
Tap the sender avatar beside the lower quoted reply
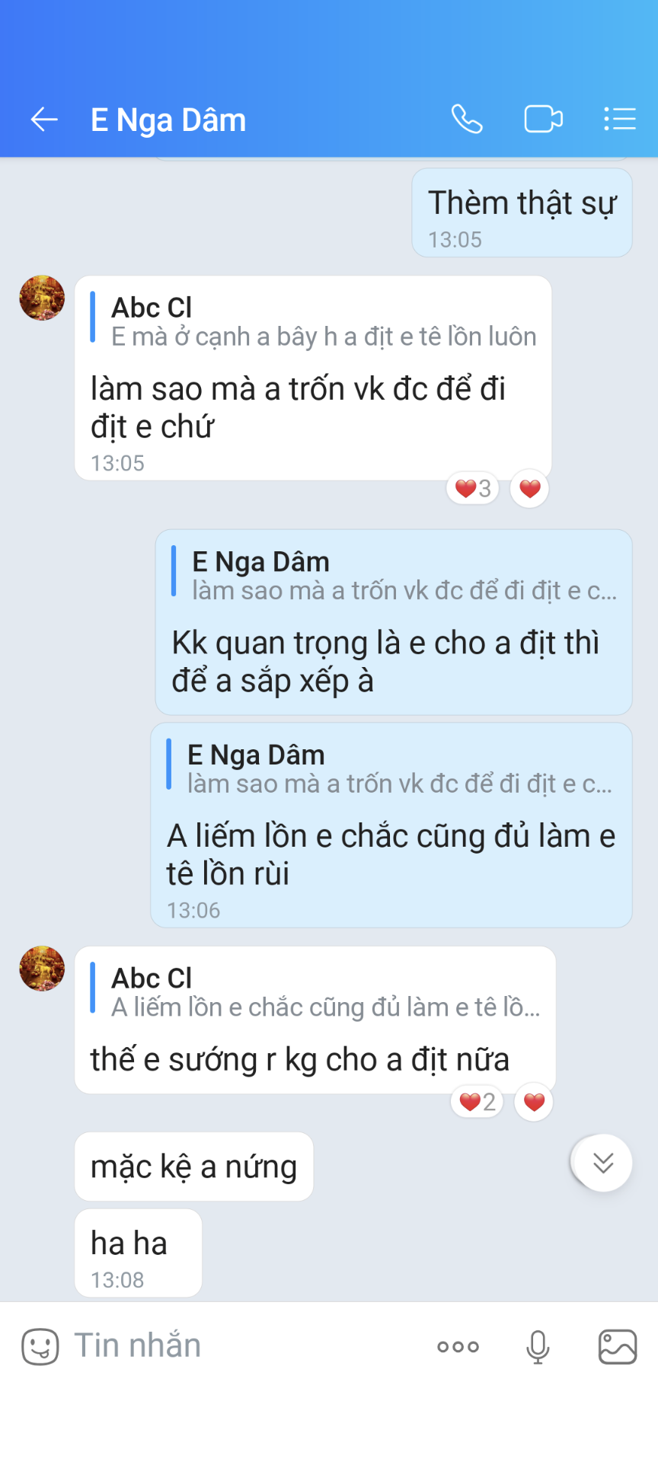pyautogui.click(x=42, y=969)
